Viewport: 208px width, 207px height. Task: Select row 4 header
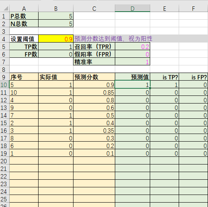(4, 39)
